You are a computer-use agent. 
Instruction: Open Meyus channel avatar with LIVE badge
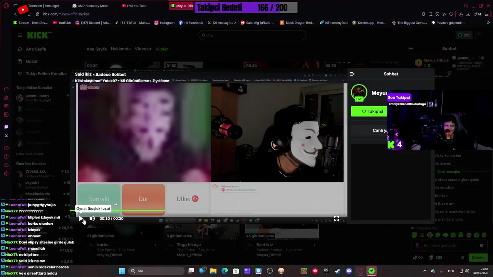click(x=359, y=93)
